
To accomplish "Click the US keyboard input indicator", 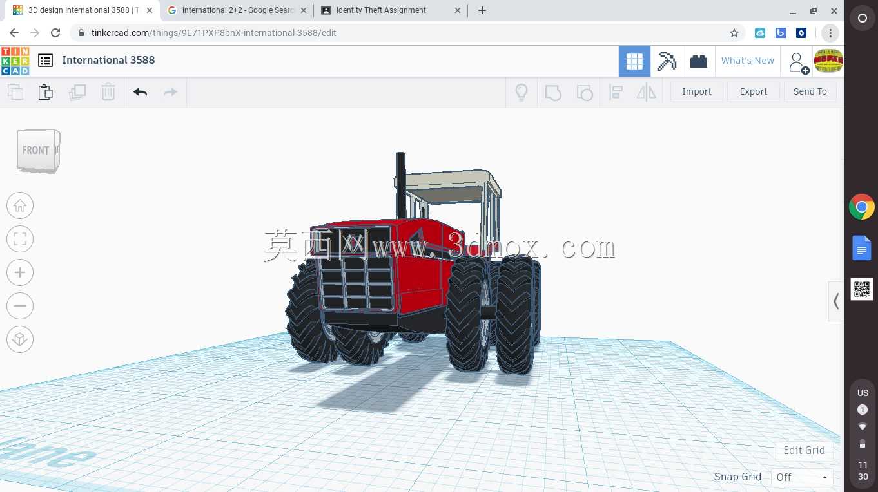I will 863,393.
